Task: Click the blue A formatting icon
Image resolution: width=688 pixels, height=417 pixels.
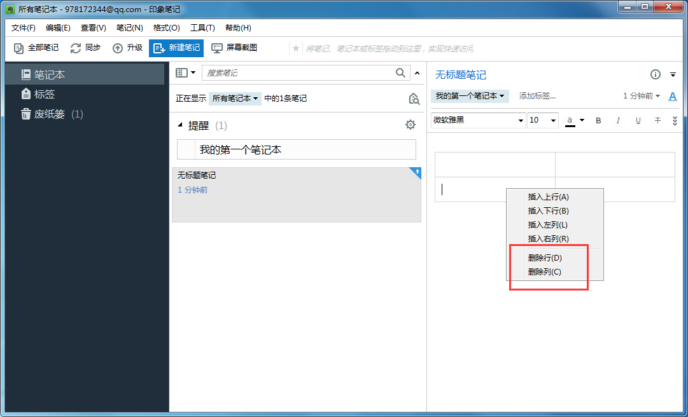Action: (x=673, y=97)
